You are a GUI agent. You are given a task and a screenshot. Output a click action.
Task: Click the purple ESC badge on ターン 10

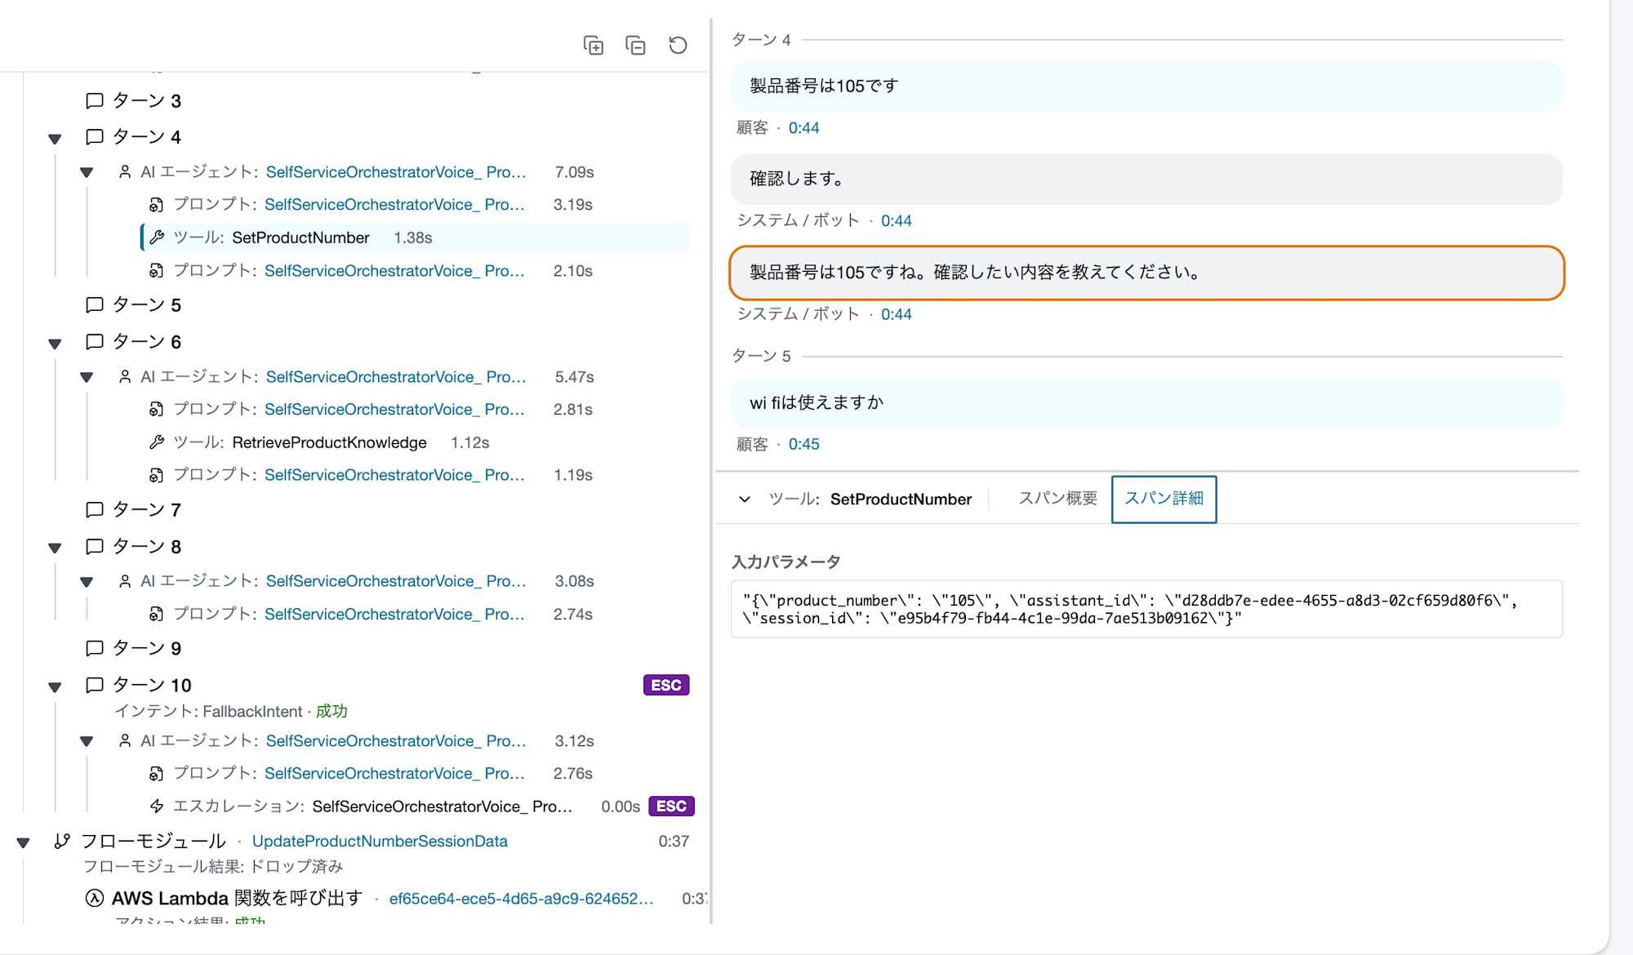click(x=666, y=685)
